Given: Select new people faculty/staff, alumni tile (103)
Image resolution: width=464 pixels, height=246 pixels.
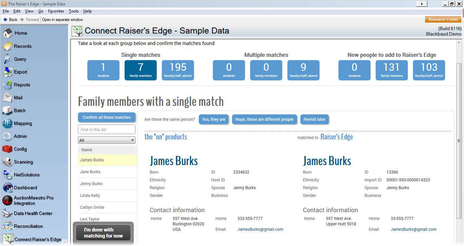Looking at the screenshot, I should click(429, 70).
